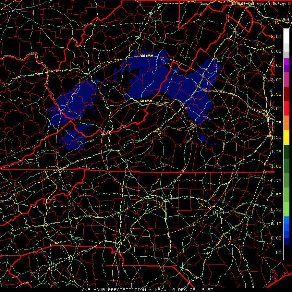Image resolution: width=292 pixels, height=292 pixels.
Task: Click the 0.50 legend value
Action: click(x=276, y=195)
